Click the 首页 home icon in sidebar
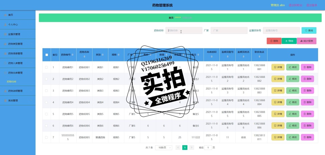This screenshot has height=155, width=325. click(5, 15)
